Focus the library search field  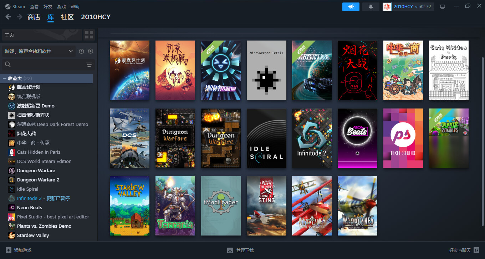tap(44, 64)
